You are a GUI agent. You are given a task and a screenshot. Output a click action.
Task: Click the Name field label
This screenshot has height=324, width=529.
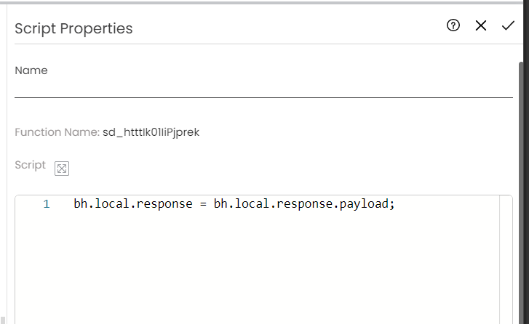coord(31,70)
